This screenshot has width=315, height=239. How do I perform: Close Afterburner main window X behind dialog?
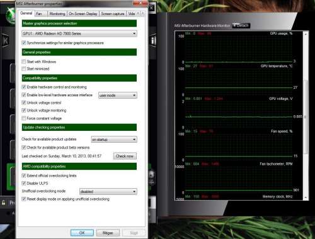click(152, 8)
